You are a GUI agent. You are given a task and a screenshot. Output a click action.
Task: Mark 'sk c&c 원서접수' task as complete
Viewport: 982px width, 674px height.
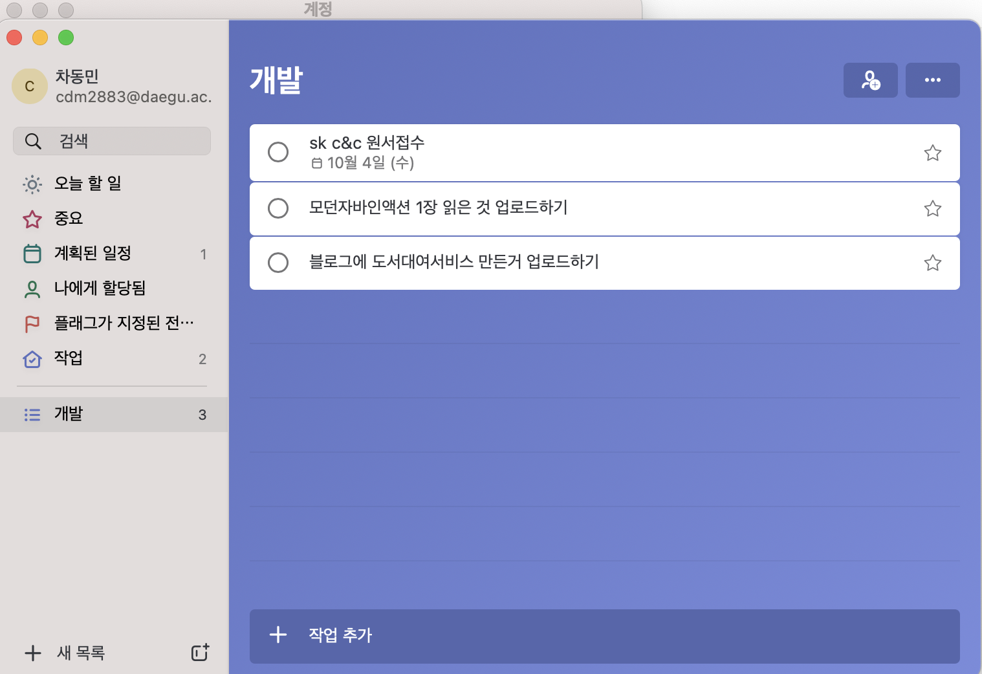coord(278,152)
